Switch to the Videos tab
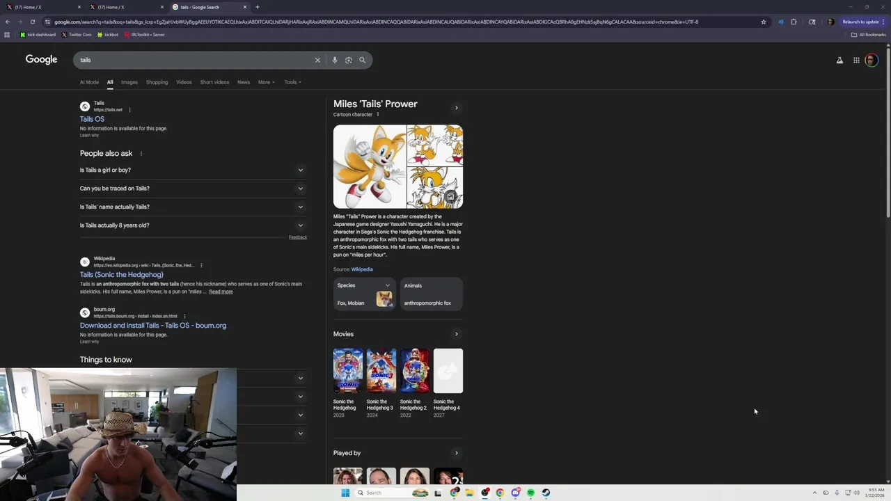The height and width of the screenshot is (501, 891). tap(184, 82)
